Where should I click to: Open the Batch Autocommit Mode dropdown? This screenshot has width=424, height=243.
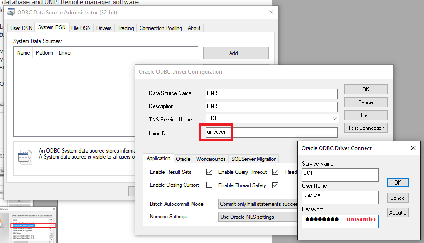coord(258,204)
